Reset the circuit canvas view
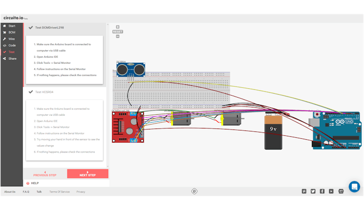This screenshot has width=364, height=204. point(118,32)
